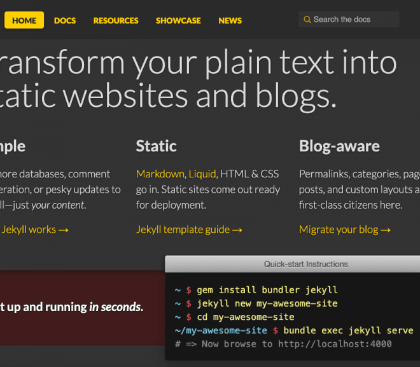Screen dimensions: 420x367
Task: Click the Blog-aware heading
Action: tap(339, 146)
